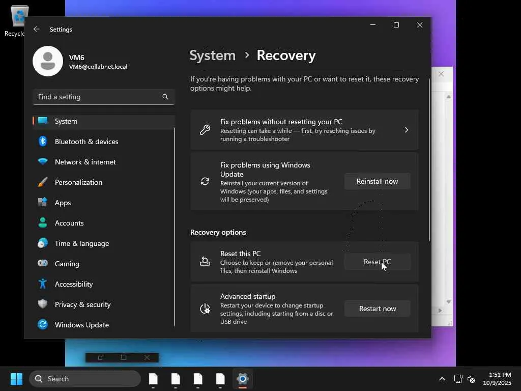
Task: Maximize the Settings window
Action: pos(396,25)
